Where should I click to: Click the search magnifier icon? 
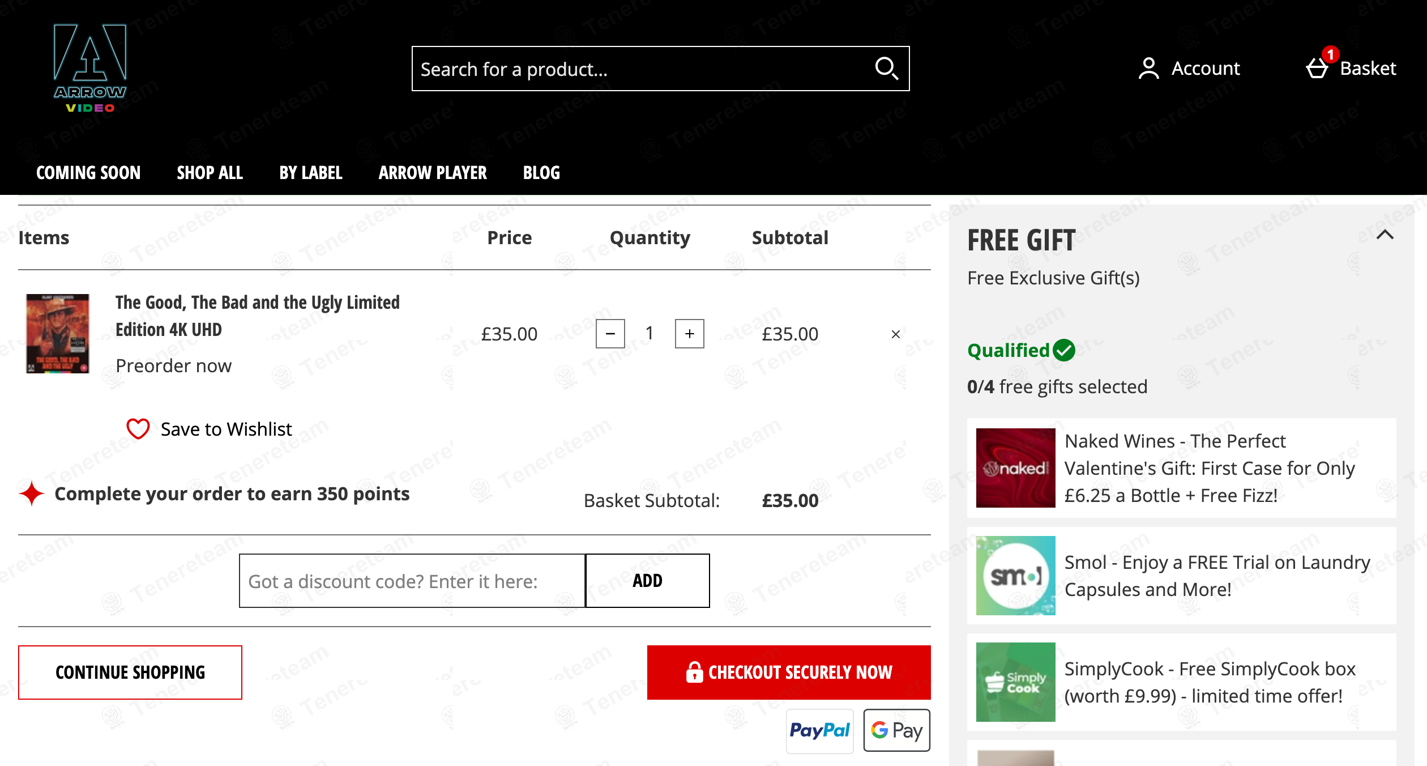coord(886,69)
